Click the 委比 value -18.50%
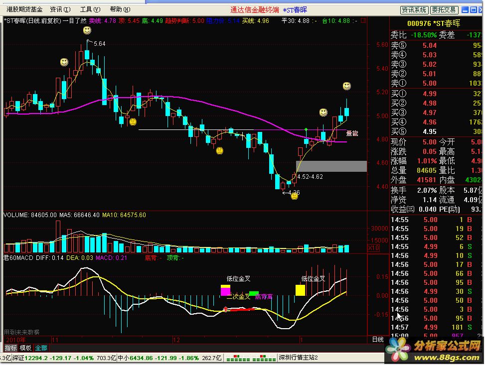This screenshot has height=365, width=485. click(424, 35)
